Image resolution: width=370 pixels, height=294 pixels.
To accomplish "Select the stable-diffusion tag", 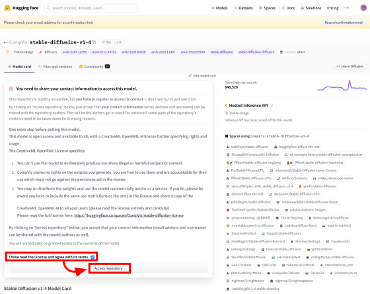I will click(221, 52).
